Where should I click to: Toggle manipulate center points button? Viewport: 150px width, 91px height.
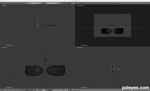click(37, 90)
